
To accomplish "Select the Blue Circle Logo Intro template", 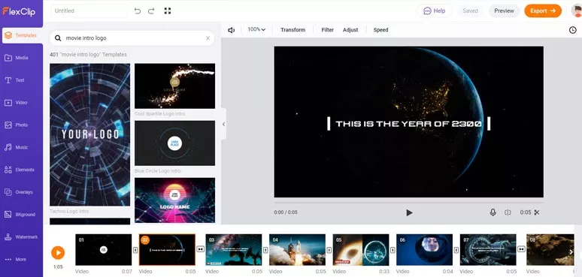I will [x=174, y=143].
